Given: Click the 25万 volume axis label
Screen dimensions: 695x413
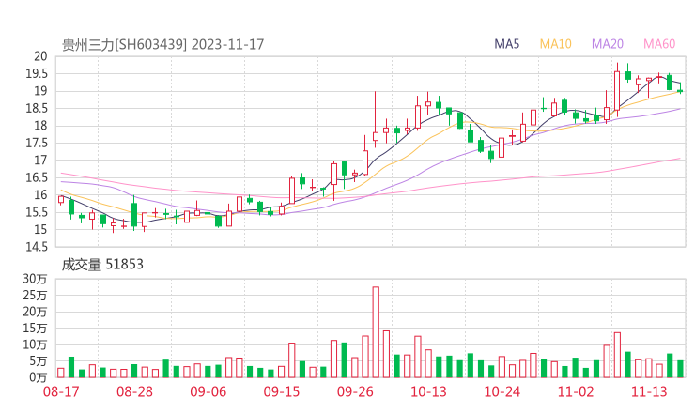Looking at the screenshot, I should click(x=35, y=295).
